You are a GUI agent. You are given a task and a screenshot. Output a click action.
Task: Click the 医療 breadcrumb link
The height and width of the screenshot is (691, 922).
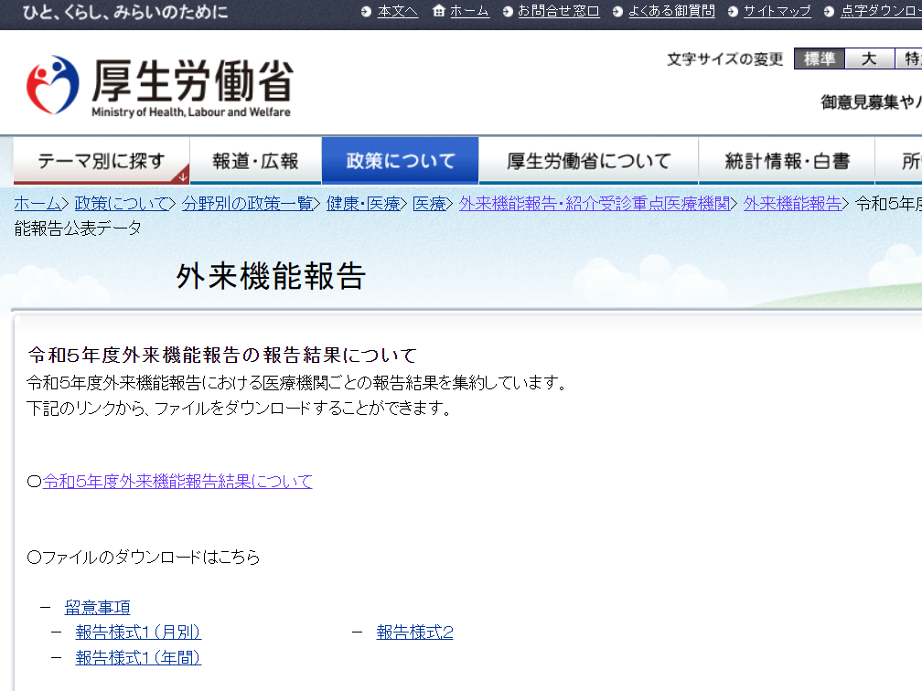click(429, 204)
